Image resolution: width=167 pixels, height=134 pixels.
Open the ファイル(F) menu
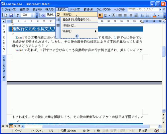tap(10, 9)
